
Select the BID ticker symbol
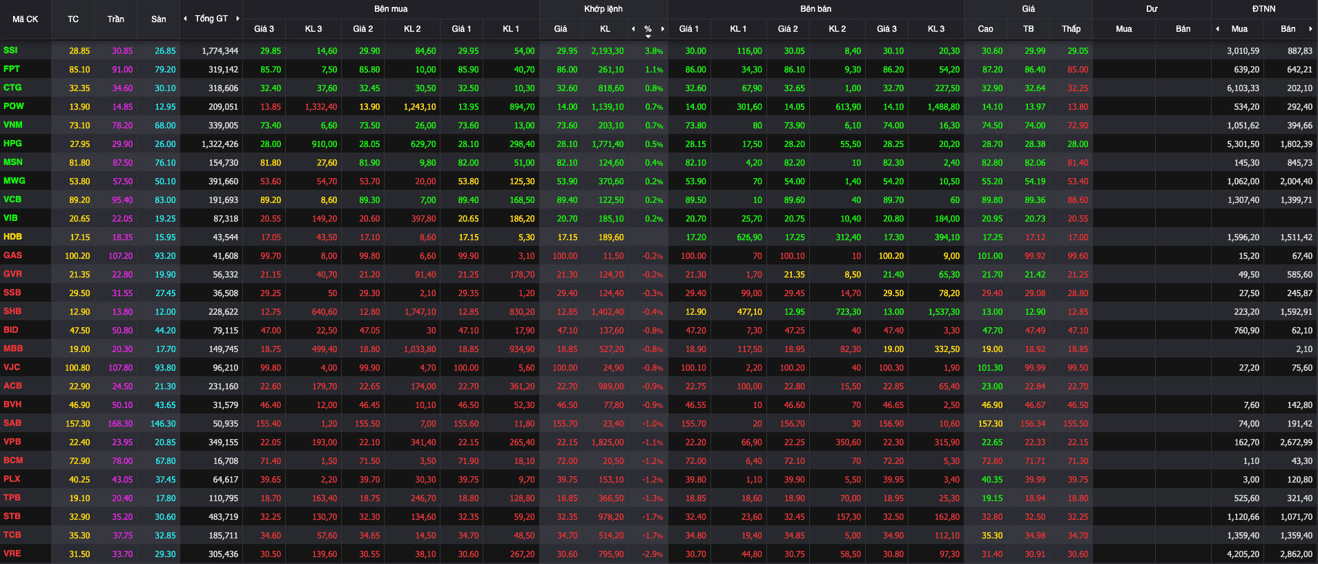11,330
